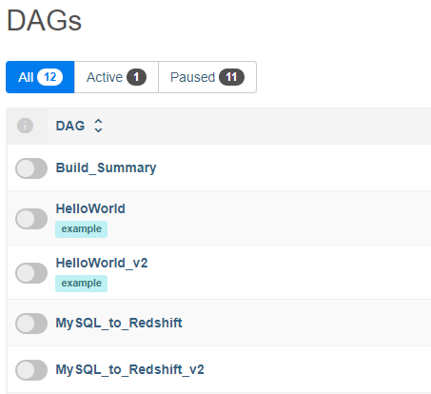Switch on MySQL_to_Redshift_v2 toggle

click(x=31, y=370)
